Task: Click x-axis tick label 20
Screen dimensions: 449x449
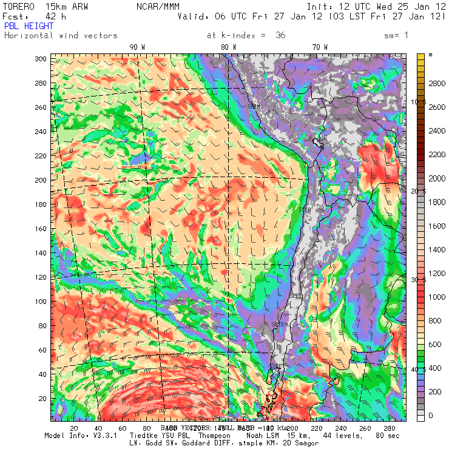Action: (74, 428)
